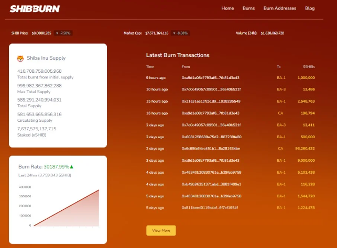Click the SHIB price $0.00001285

coord(41,33)
